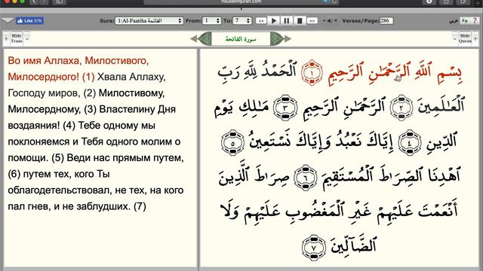Viewport: 483px width, 271px height.
Task: Open the Sura selection dropdown
Action: [149, 20]
